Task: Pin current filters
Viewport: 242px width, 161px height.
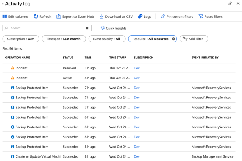Action: (177, 17)
